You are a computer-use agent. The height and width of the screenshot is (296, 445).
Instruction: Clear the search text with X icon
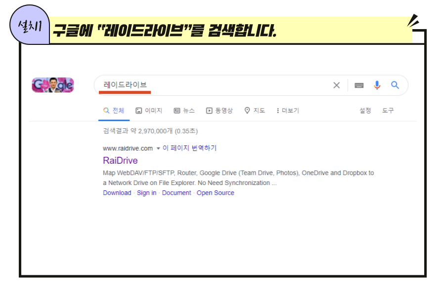pyautogui.click(x=336, y=85)
